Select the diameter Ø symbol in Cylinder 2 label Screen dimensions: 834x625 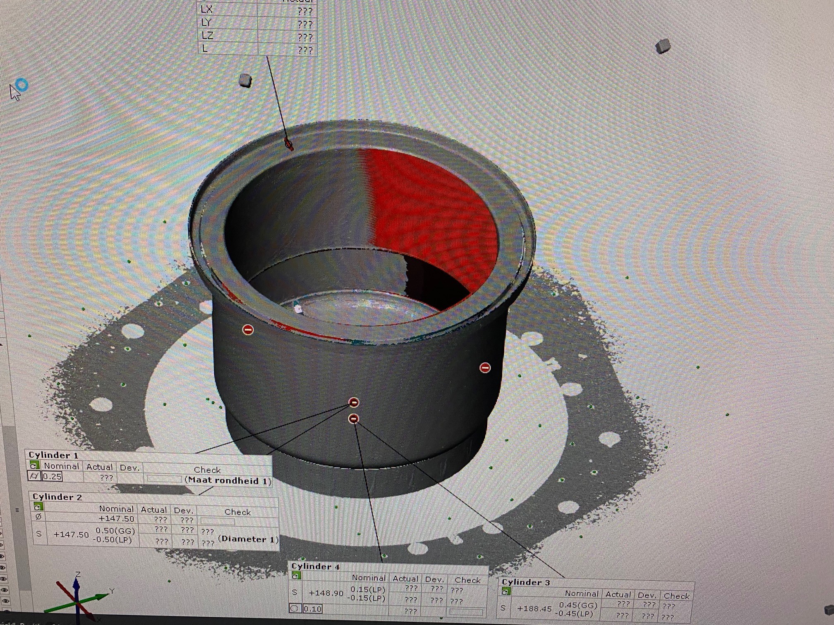point(38,517)
